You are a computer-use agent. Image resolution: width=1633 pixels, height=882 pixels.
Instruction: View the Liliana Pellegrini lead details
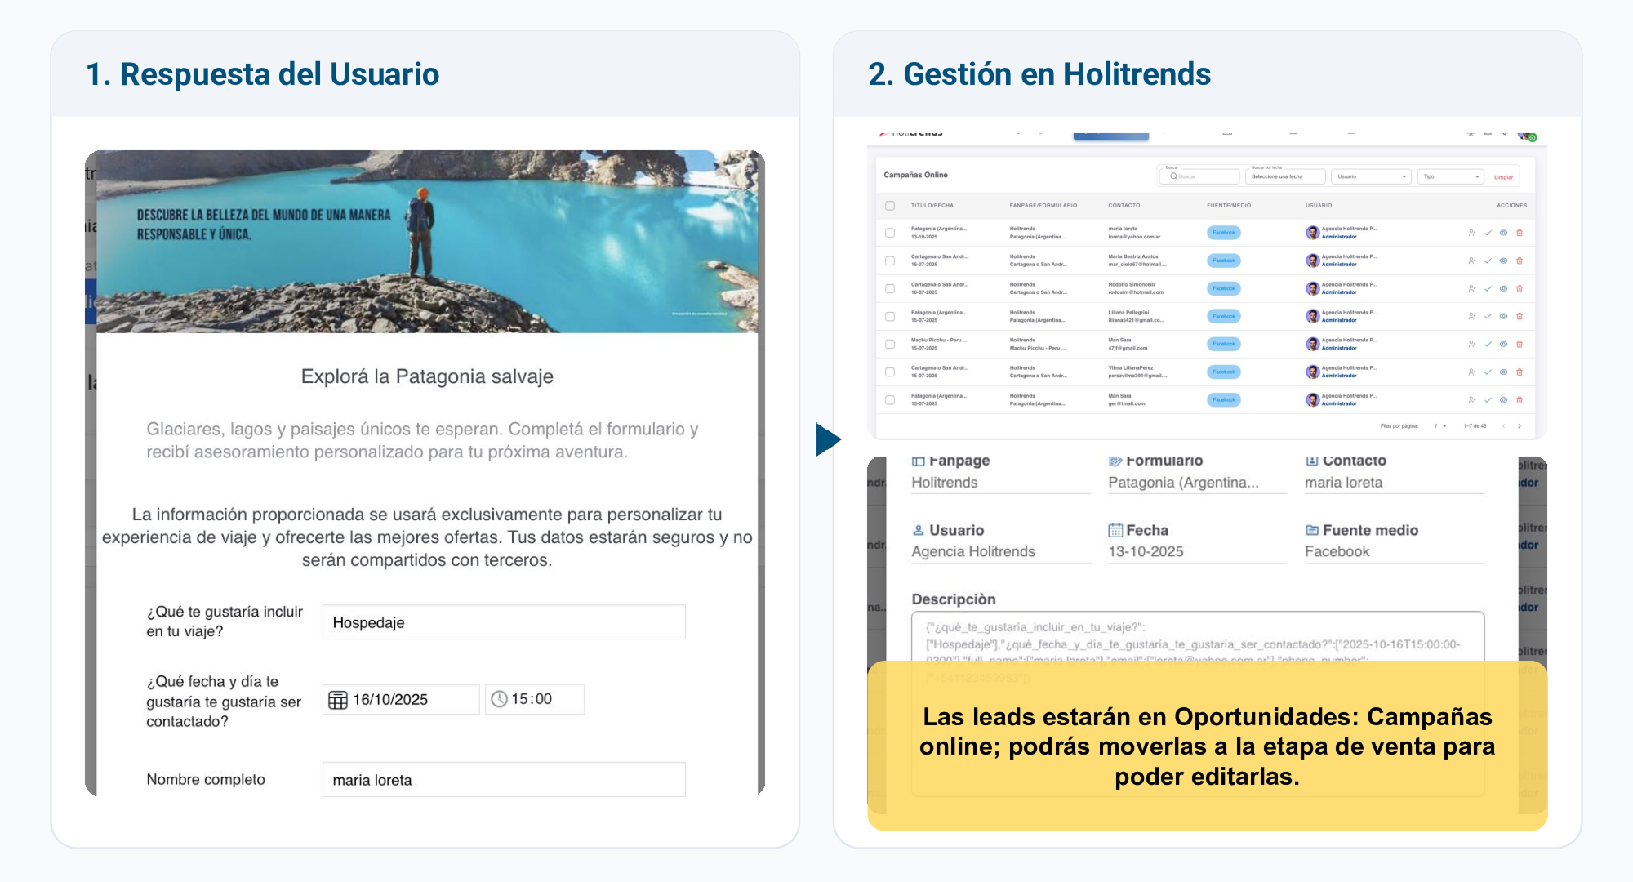click(1503, 316)
